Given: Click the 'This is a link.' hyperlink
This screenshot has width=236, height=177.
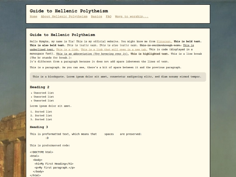Looking at the screenshot, I should [x=68, y=49].
